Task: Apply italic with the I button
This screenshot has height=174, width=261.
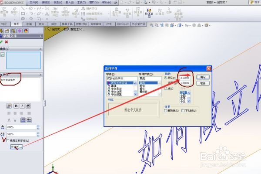Action: (x=22, y=106)
